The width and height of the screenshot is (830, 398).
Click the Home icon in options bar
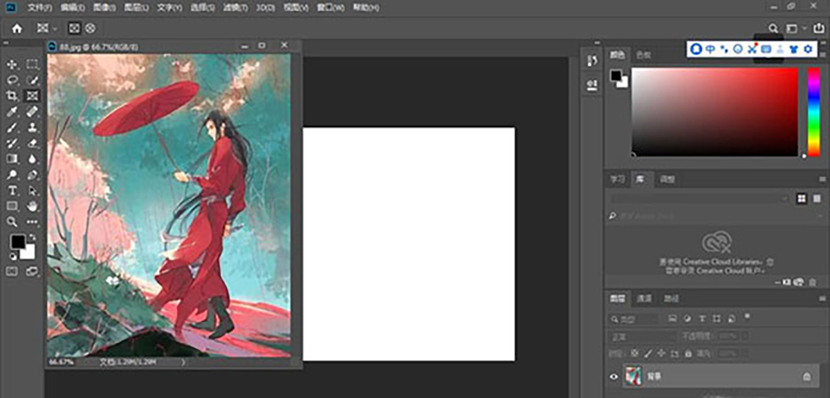point(17,28)
